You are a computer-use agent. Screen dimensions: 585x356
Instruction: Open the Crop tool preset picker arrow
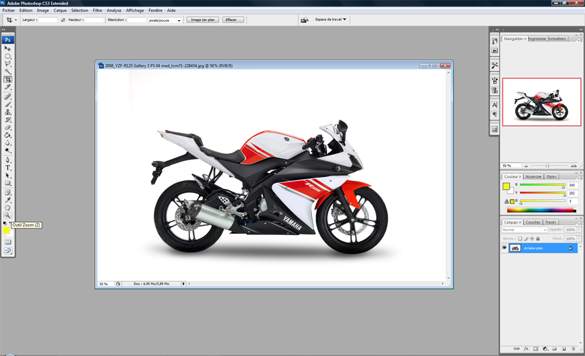(15, 20)
